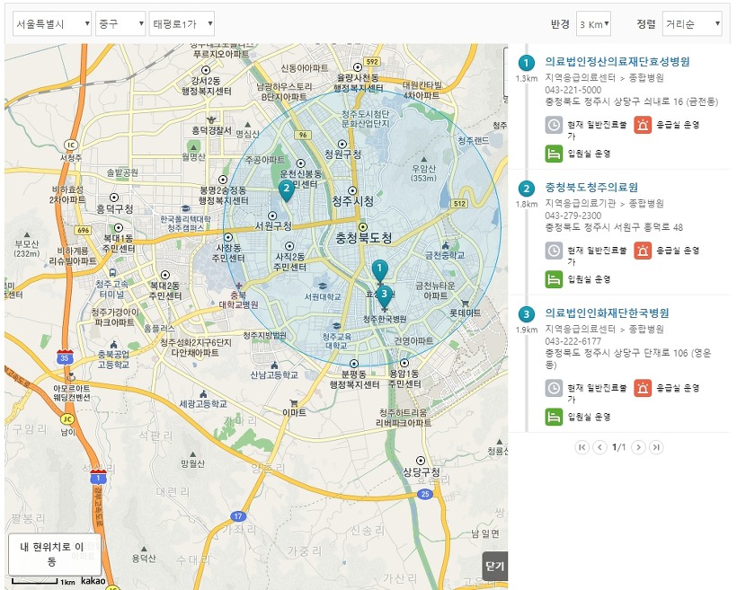737x590 pixels.
Task: Click green bed icon for 효성병원 inpatient ward
Action: [555, 154]
